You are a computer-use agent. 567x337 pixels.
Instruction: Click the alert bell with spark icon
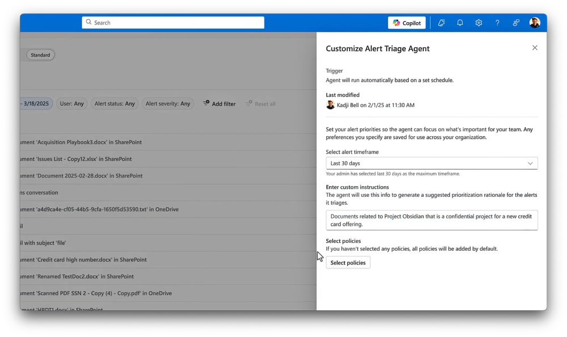pyautogui.click(x=441, y=23)
